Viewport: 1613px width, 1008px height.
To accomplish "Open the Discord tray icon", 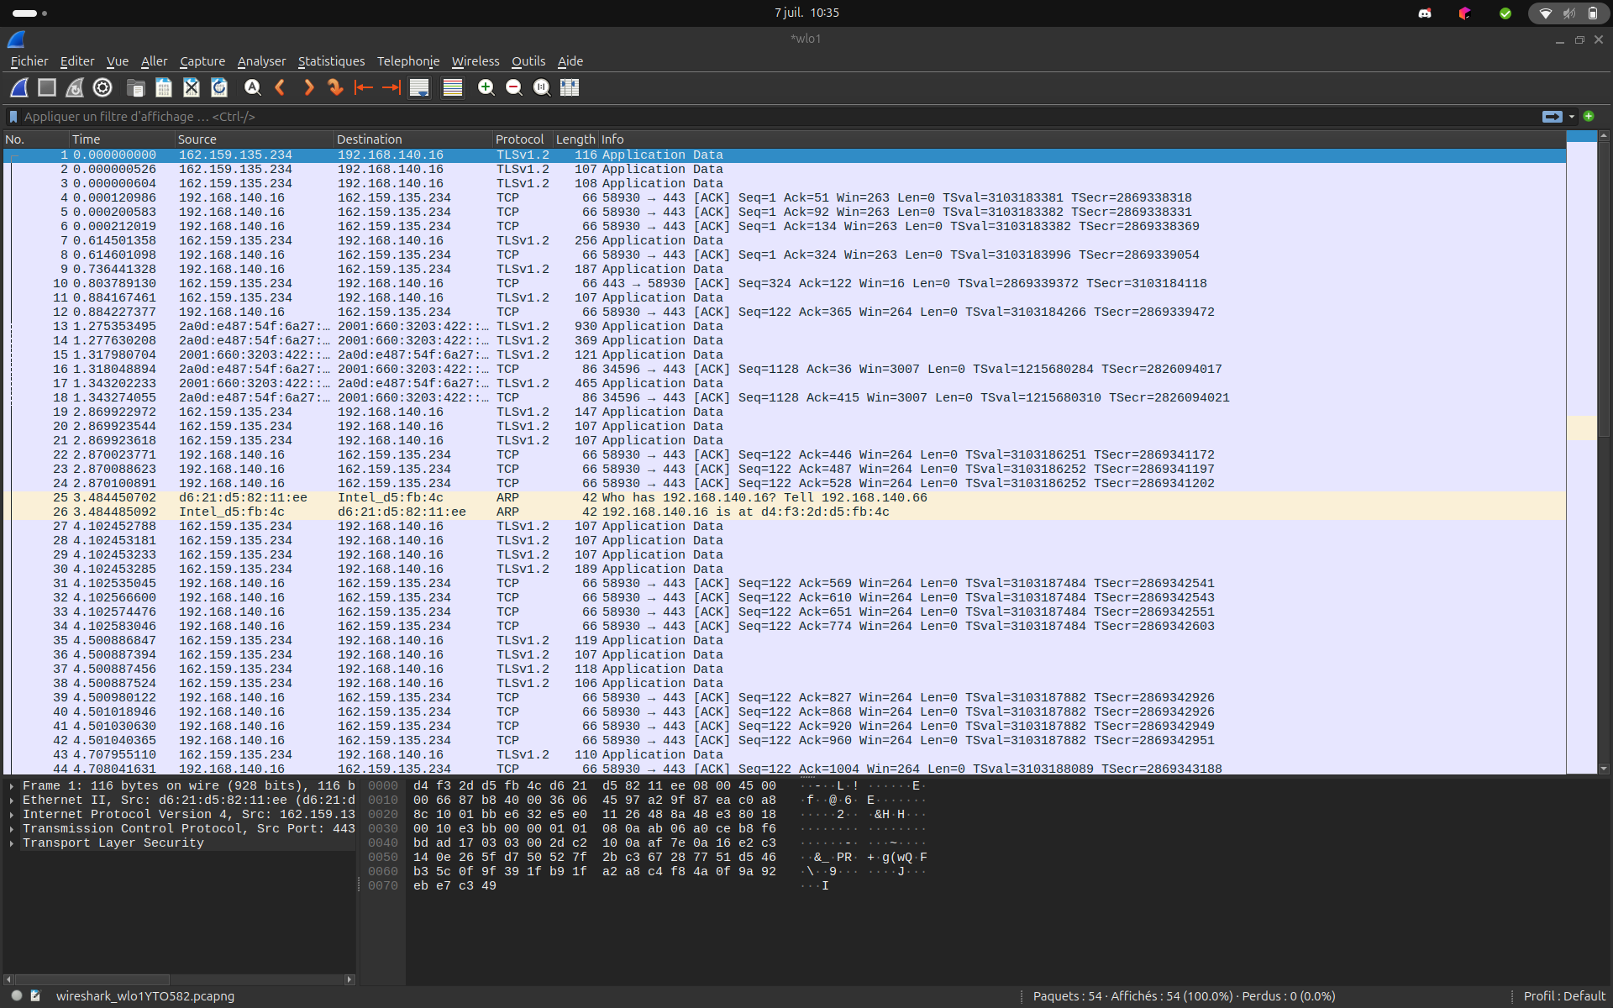I will (1425, 13).
